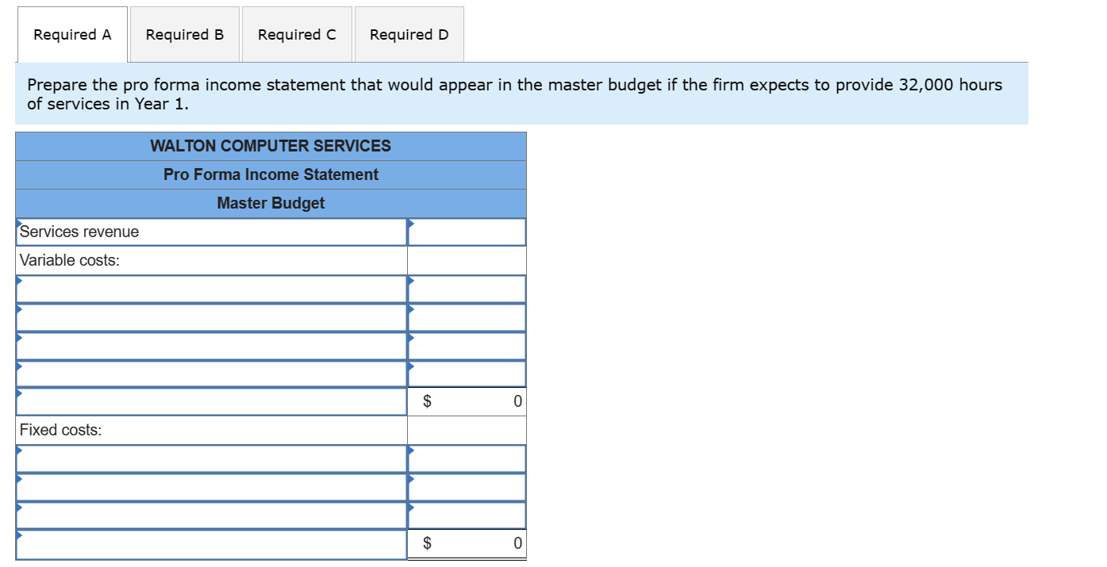
Task: Click third fixed cost amount field
Action: click(467, 516)
